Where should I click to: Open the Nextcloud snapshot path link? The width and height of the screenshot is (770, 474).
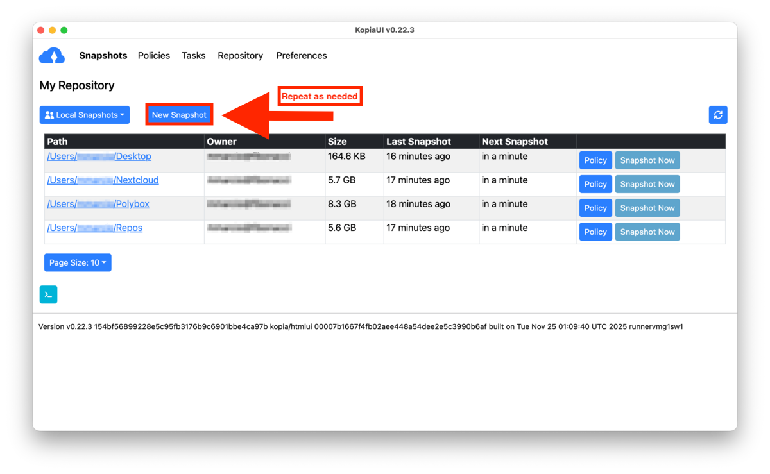[103, 180]
